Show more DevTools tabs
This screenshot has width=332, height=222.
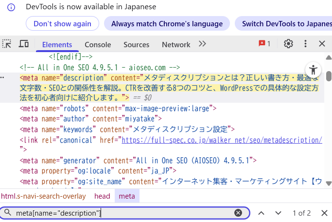click(x=202, y=44)
